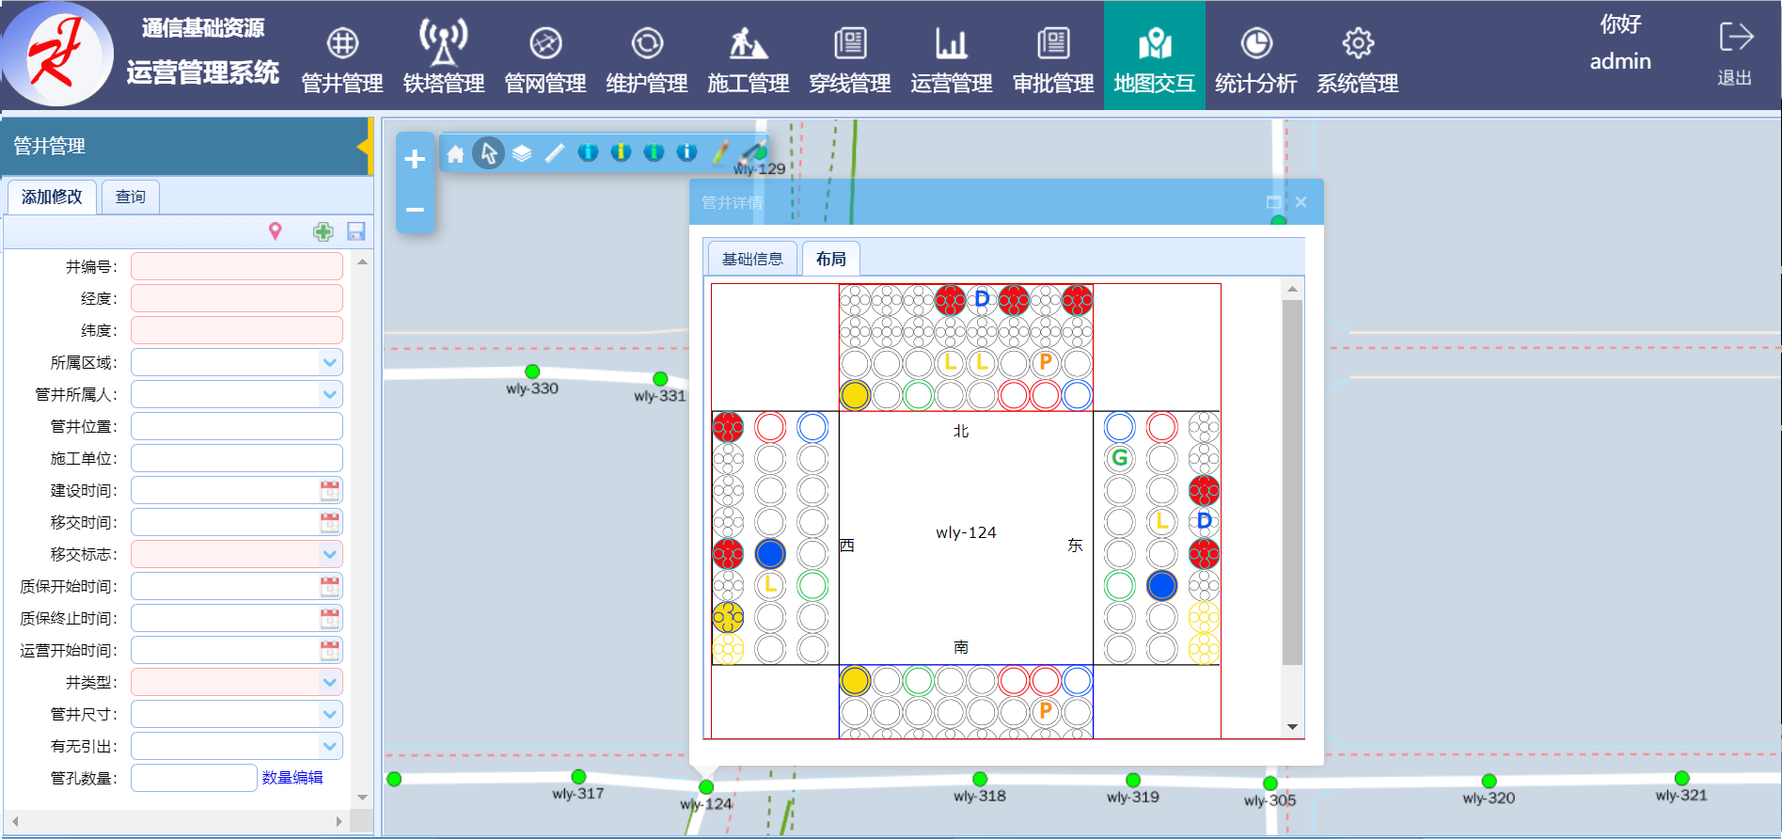Expand the 移交标志 combo box
This screenshot has width=1782, height=839.
(x=330, y=554)
